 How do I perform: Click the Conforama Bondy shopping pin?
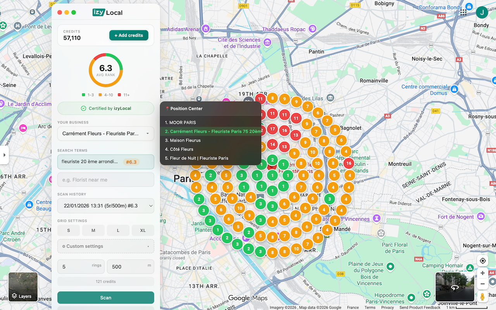469,7
